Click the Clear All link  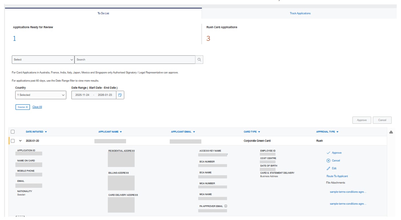tap(37, 107)
